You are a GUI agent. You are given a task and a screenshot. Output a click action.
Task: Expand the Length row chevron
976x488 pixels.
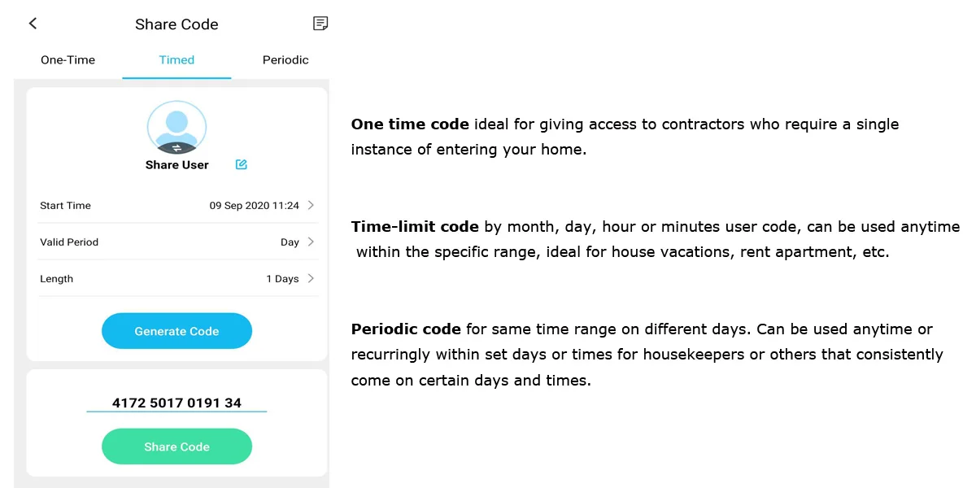[312, 279]
